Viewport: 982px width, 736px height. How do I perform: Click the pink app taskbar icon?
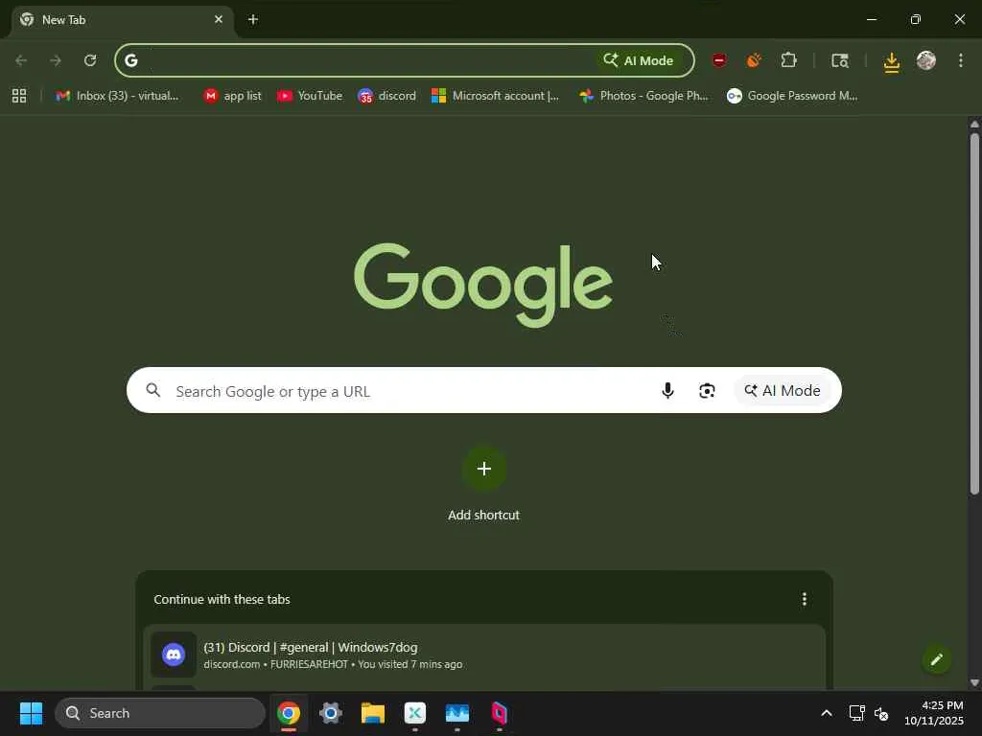tap(499, 713)
